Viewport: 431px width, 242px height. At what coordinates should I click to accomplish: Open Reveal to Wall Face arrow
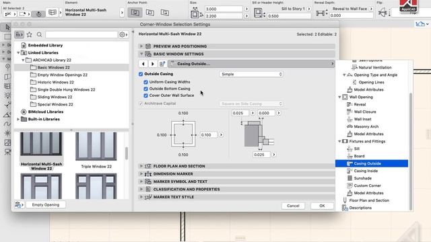tap(371, 9)
